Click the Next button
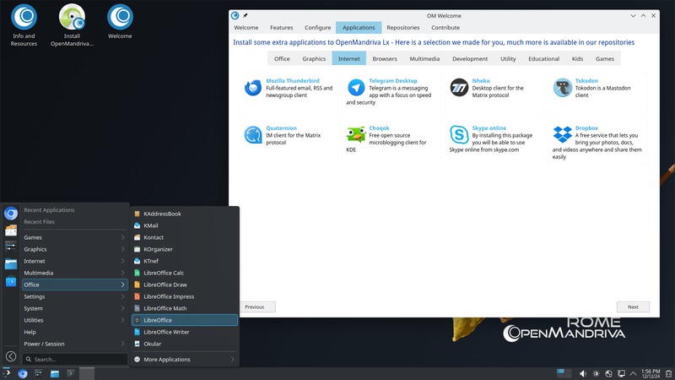675x380 pixels. click(633, 307)
